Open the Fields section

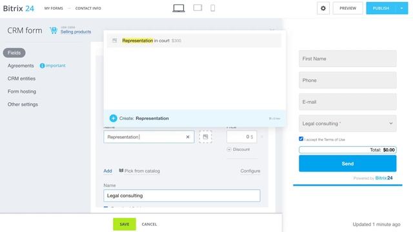coord(14,53)
